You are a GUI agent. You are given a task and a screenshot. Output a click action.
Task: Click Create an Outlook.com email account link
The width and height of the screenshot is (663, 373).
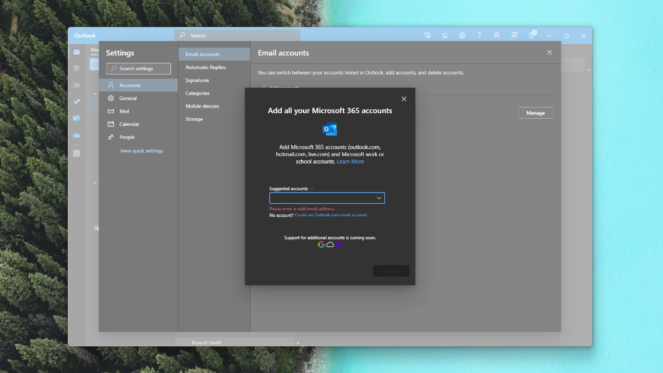(x=330, y=215)
